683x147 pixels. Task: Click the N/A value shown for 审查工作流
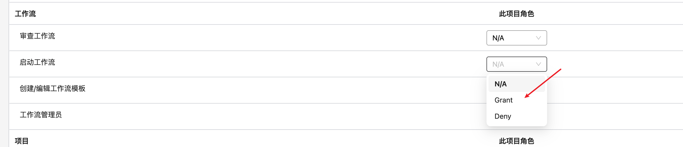pos(498,38)
